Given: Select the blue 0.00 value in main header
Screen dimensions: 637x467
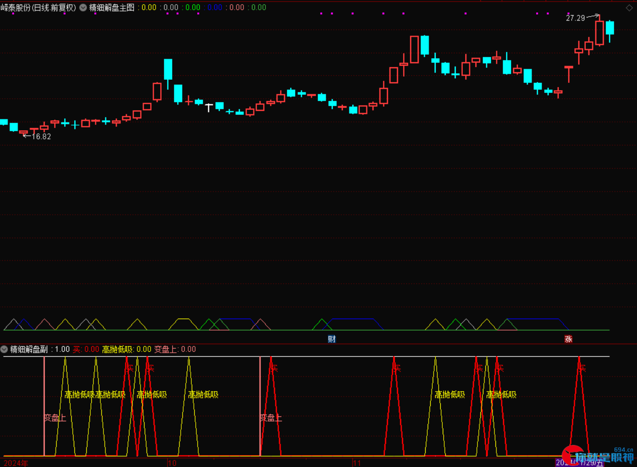Looking at the screenshot, I should point(214,8).
